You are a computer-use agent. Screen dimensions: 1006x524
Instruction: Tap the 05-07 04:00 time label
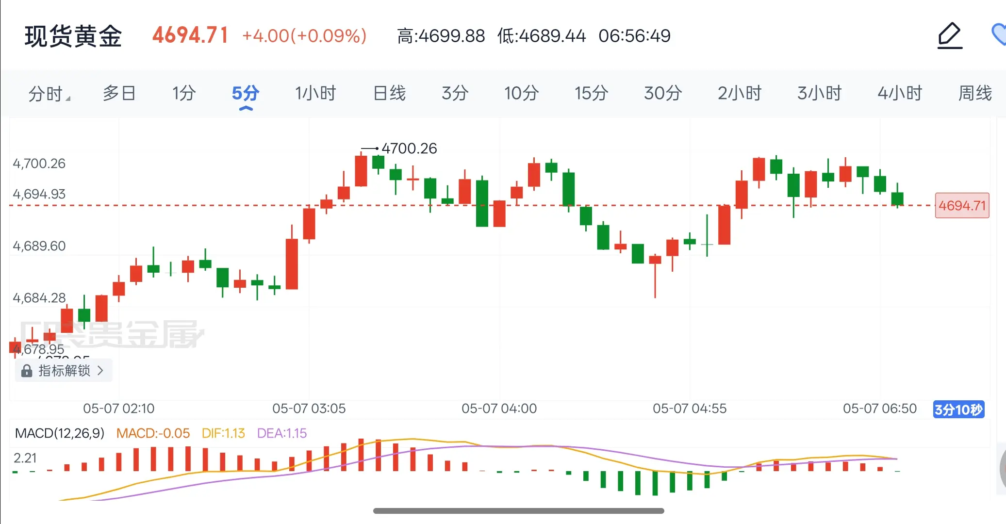[x=499, y=409]
